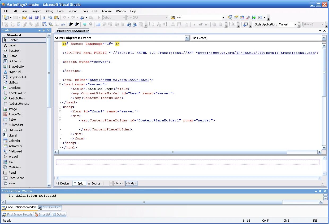Viewport: 329px width, 224px height.
Task: Collapse the script runat server code block
Action: coord(60,62)
